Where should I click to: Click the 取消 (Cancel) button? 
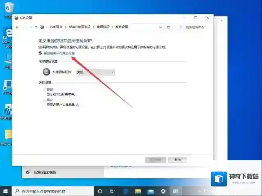pyautogui.click(x=177, y=160)
